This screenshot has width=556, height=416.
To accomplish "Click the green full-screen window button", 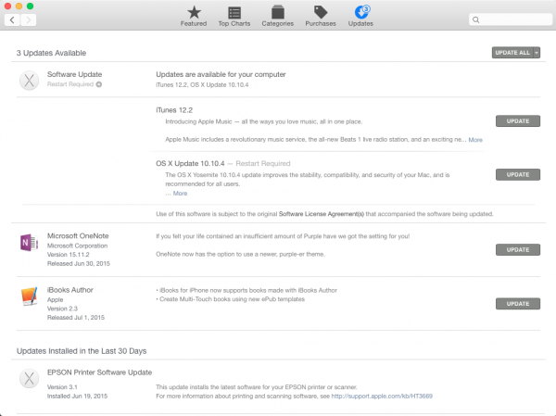I will [x=31, y=6].
